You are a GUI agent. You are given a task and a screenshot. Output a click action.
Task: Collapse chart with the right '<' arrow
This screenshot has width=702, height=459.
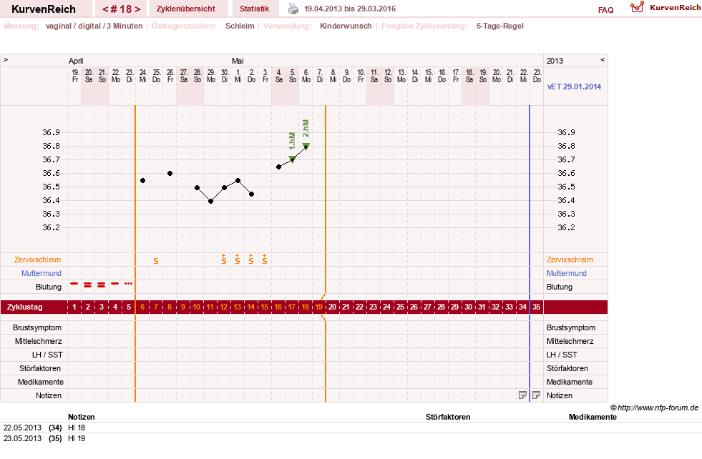(x=603, y=59)
